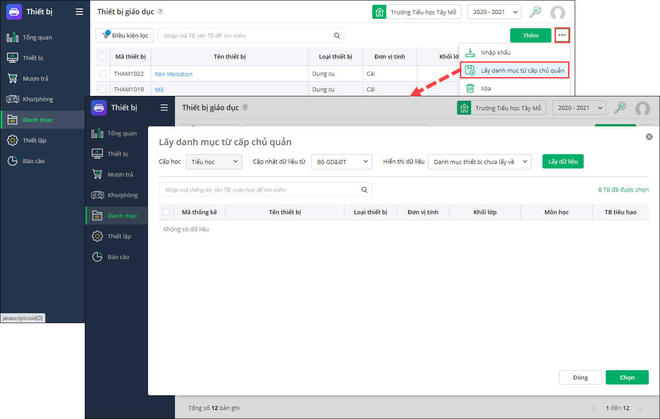Open the Kèn Melodion equipment link
The width and height of the screenshot is (660, 419).
click(x=174, y=74)
